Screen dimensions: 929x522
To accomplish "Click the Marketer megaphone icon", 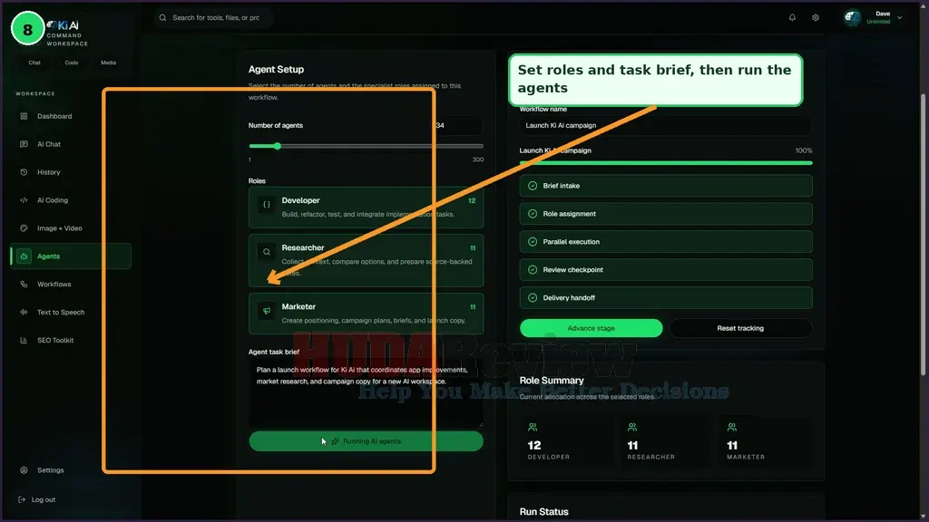I will [x=267, y=311].
